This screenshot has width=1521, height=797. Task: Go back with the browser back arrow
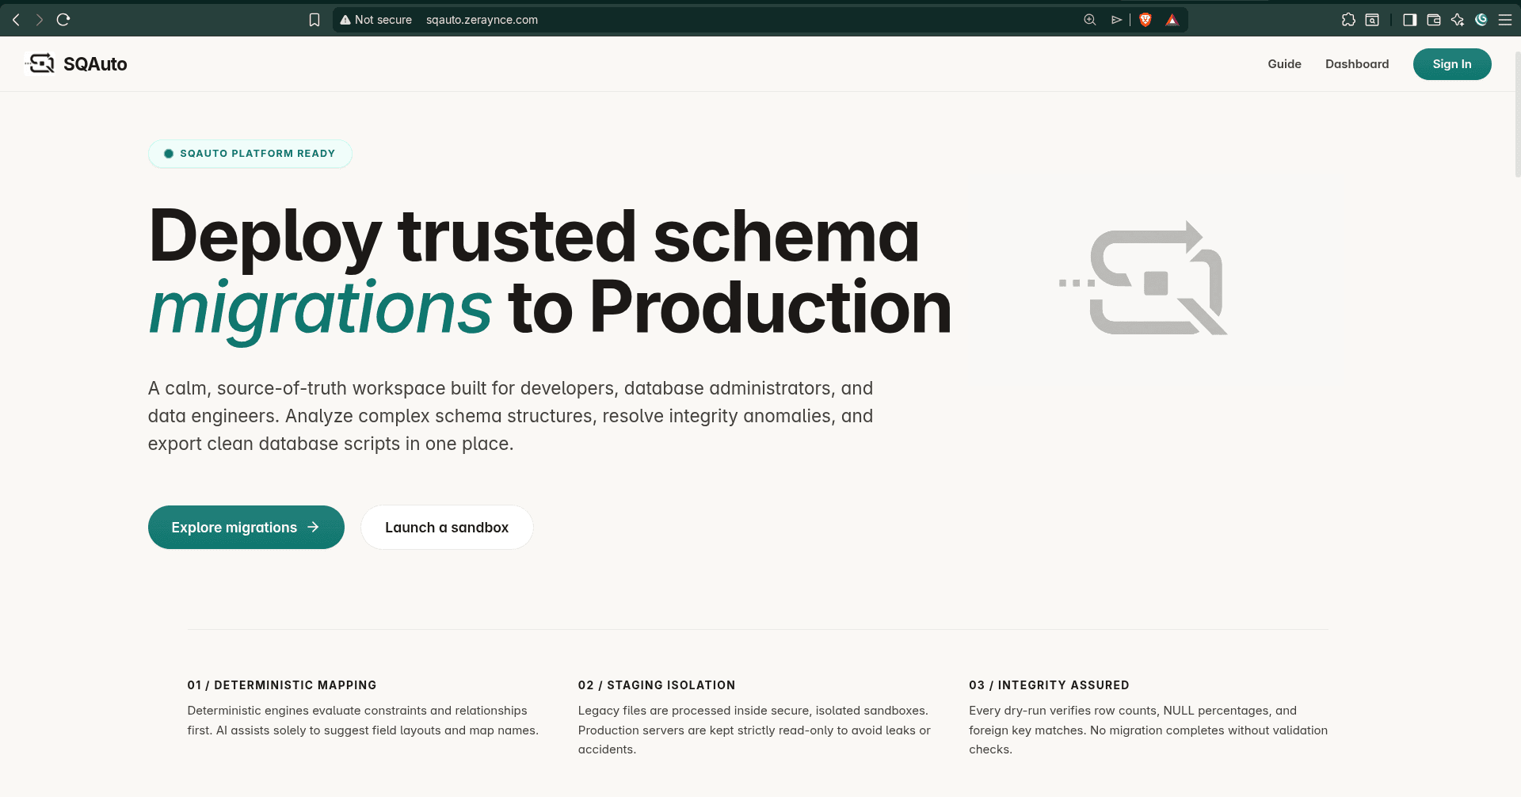(x=16, y=20)
